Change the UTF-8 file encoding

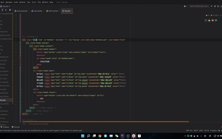[x=206, y=130]
